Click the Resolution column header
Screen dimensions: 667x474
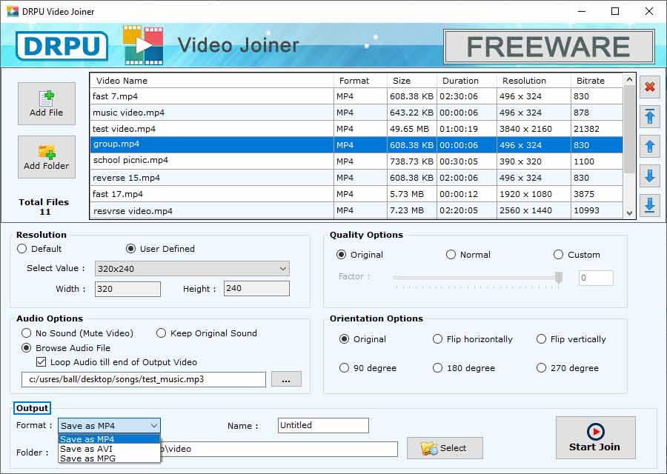coord(534,80)
